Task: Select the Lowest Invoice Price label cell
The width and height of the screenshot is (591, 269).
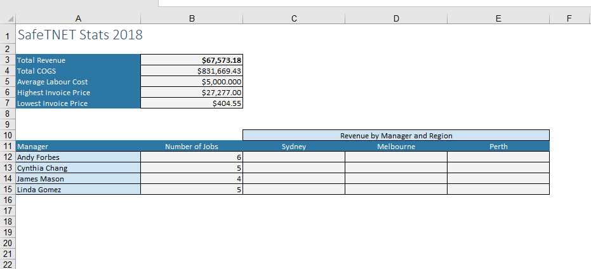Action: tap(78, 103)
